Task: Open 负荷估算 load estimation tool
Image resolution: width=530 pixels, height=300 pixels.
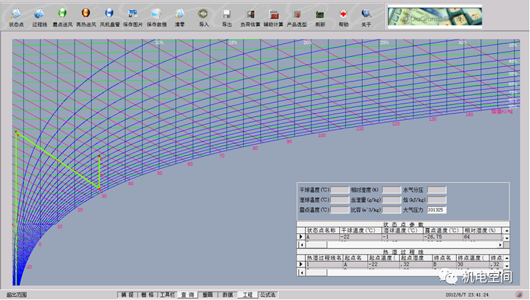Action: tap(250, 18)
